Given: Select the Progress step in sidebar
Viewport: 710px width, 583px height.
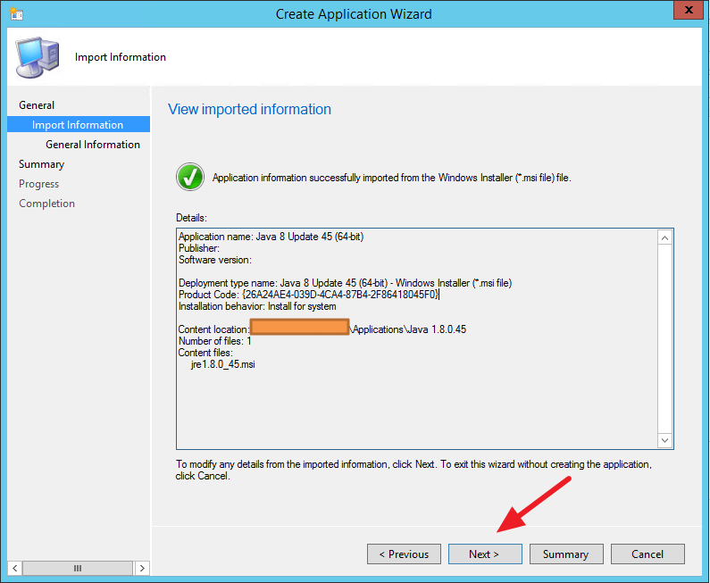Looking at the screenshot, I should pyautogui.click(x=39, y=184).
